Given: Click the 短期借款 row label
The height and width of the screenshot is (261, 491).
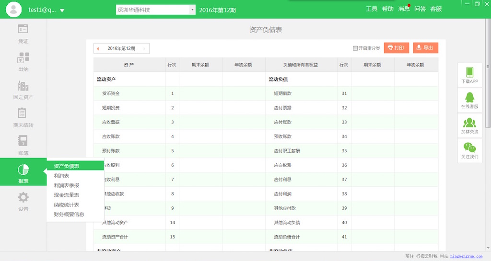Looking at the screenshot, I should [x=283, y=93].
